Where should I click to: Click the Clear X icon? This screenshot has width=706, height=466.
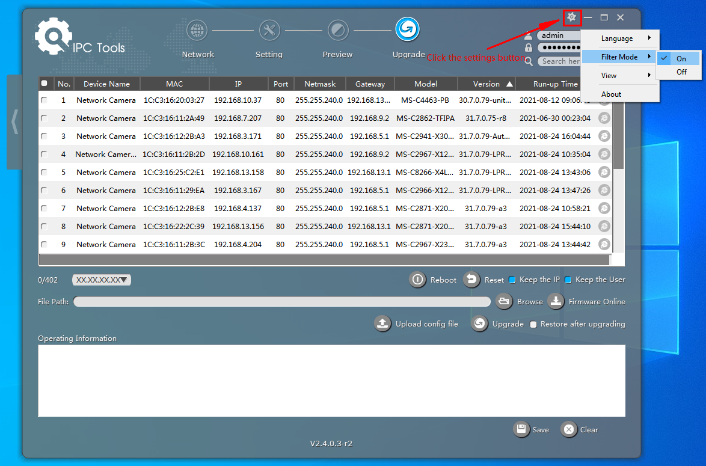tap(569, 429)
